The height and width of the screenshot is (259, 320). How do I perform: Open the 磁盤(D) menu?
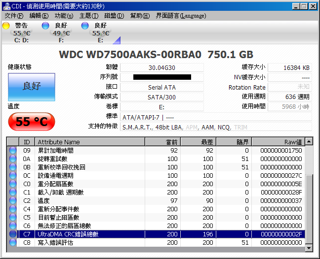pyautogui.click(x=114, y=16)
